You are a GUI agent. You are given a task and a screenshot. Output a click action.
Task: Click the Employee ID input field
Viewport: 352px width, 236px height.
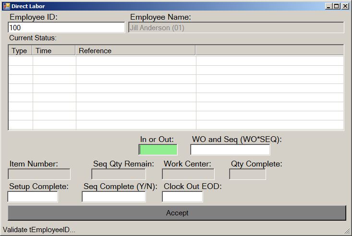point(66,28)
